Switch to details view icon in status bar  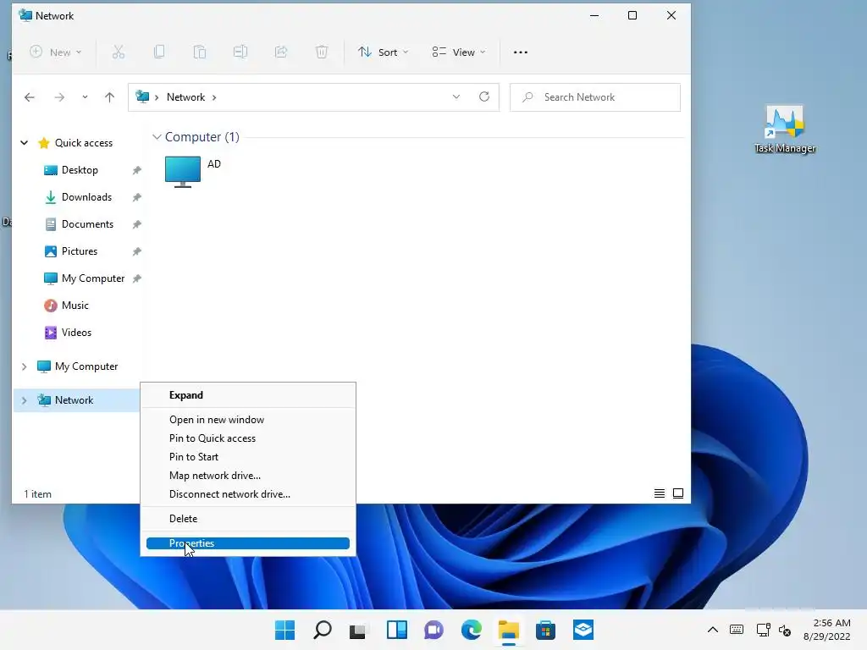coord(659,493)
